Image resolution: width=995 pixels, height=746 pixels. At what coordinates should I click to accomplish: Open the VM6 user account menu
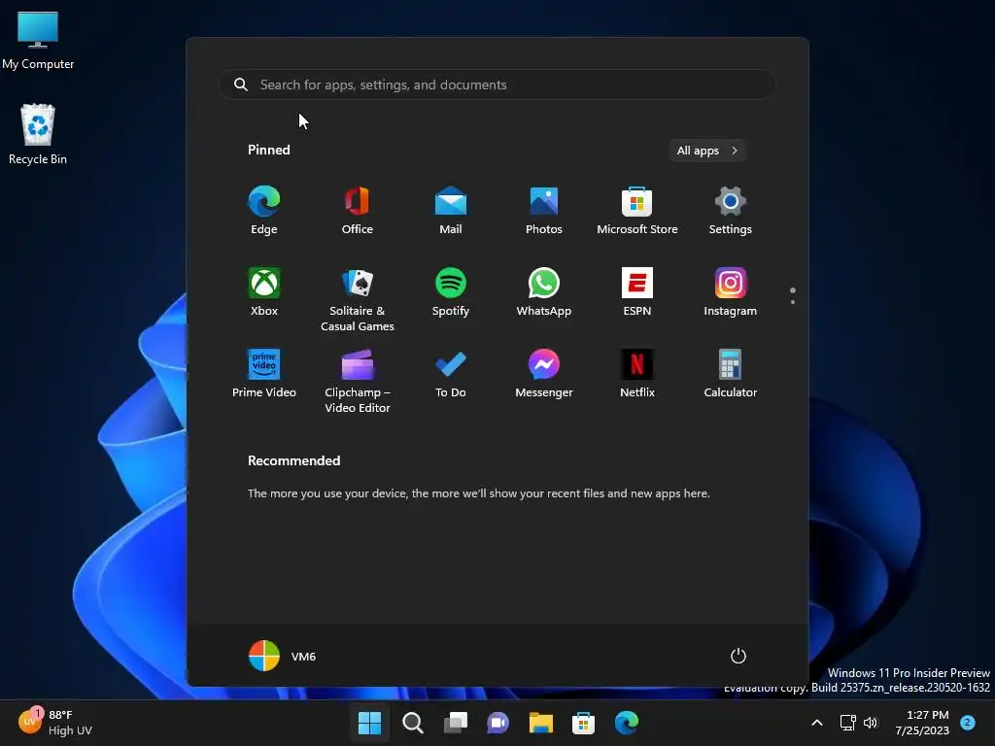point(283,656)
